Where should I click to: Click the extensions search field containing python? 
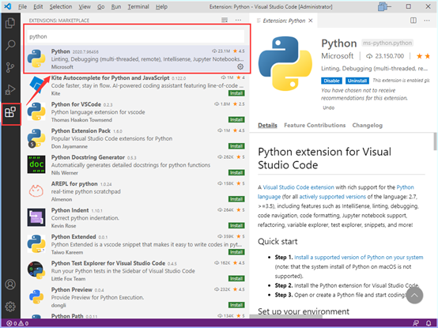click(135, 36)
